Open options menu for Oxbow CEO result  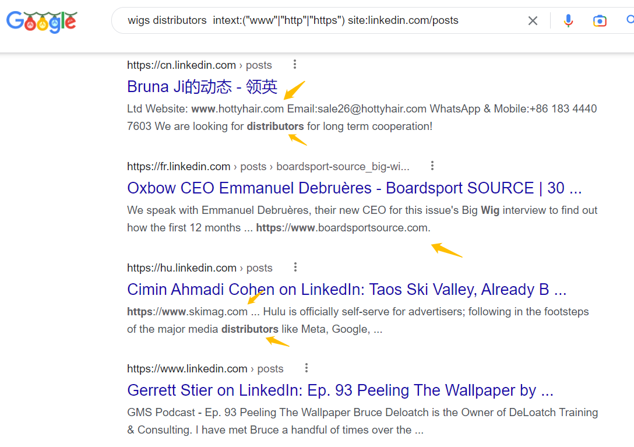[x=432, y=166]
